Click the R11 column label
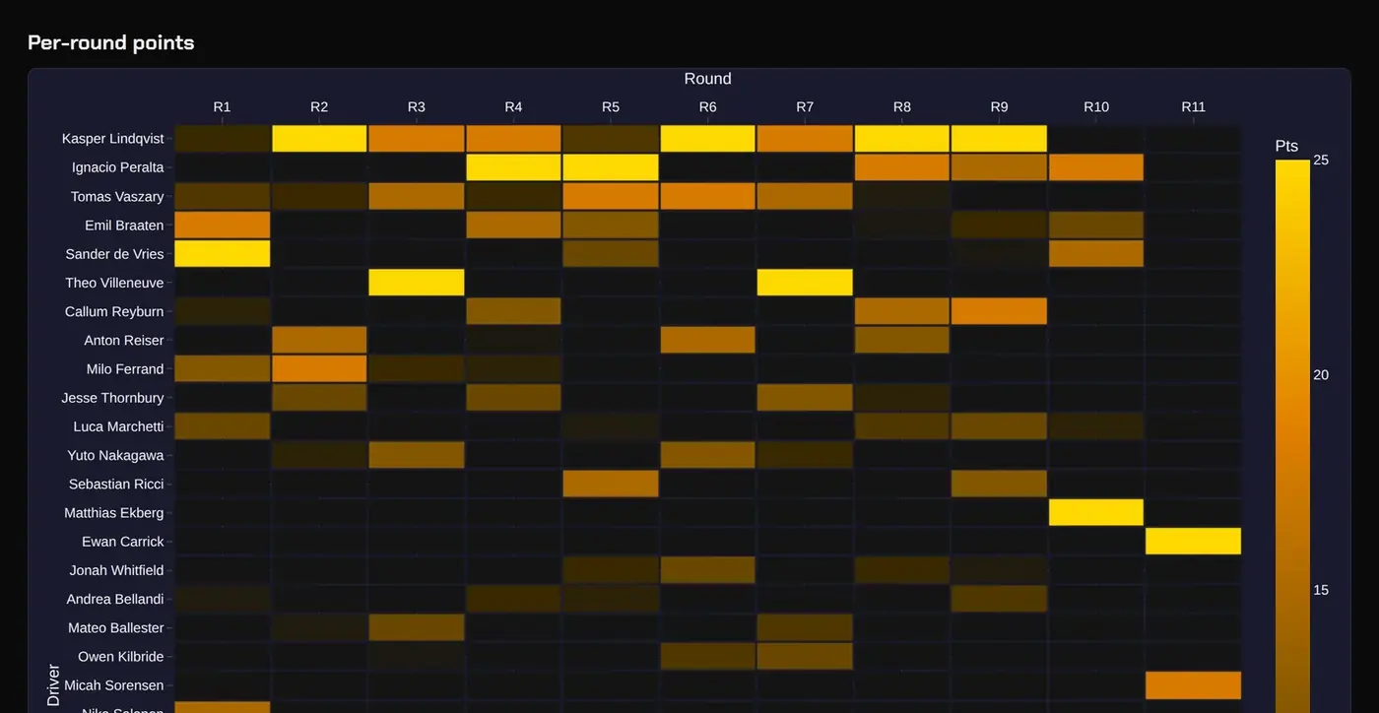1379x713 pixels. (1193, 106)
